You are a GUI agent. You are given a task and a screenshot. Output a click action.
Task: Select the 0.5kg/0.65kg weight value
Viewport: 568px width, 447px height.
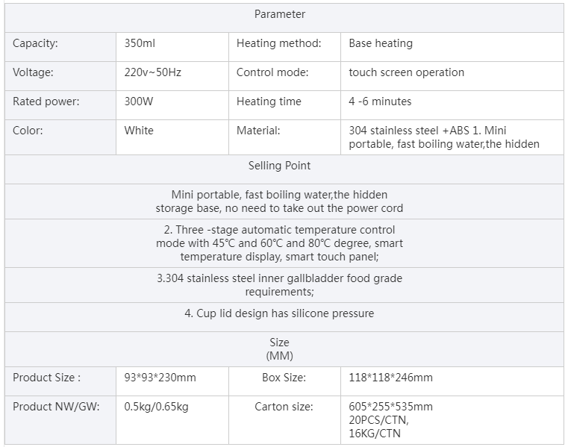pyautogui.click(x=156, y=407)
